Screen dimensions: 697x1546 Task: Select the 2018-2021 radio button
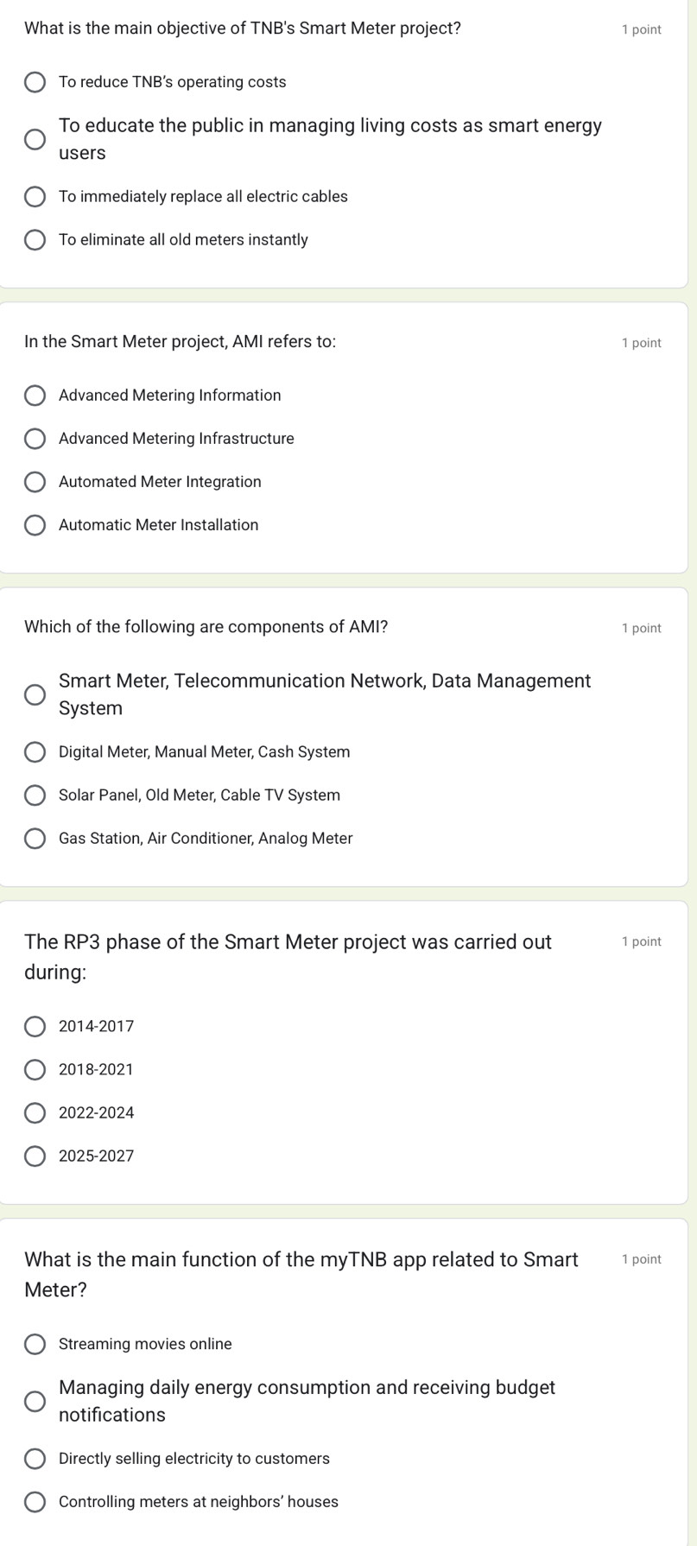pyautogui.click(x=35, y=1070)
